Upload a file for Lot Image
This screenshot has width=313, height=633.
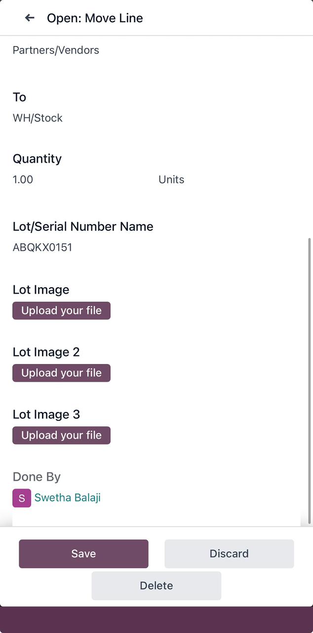point(61,311)
